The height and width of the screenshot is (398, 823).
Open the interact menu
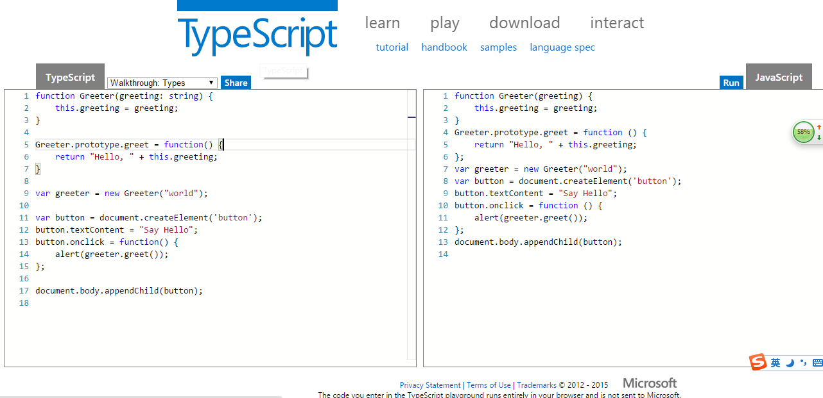[x=617, y=23]
